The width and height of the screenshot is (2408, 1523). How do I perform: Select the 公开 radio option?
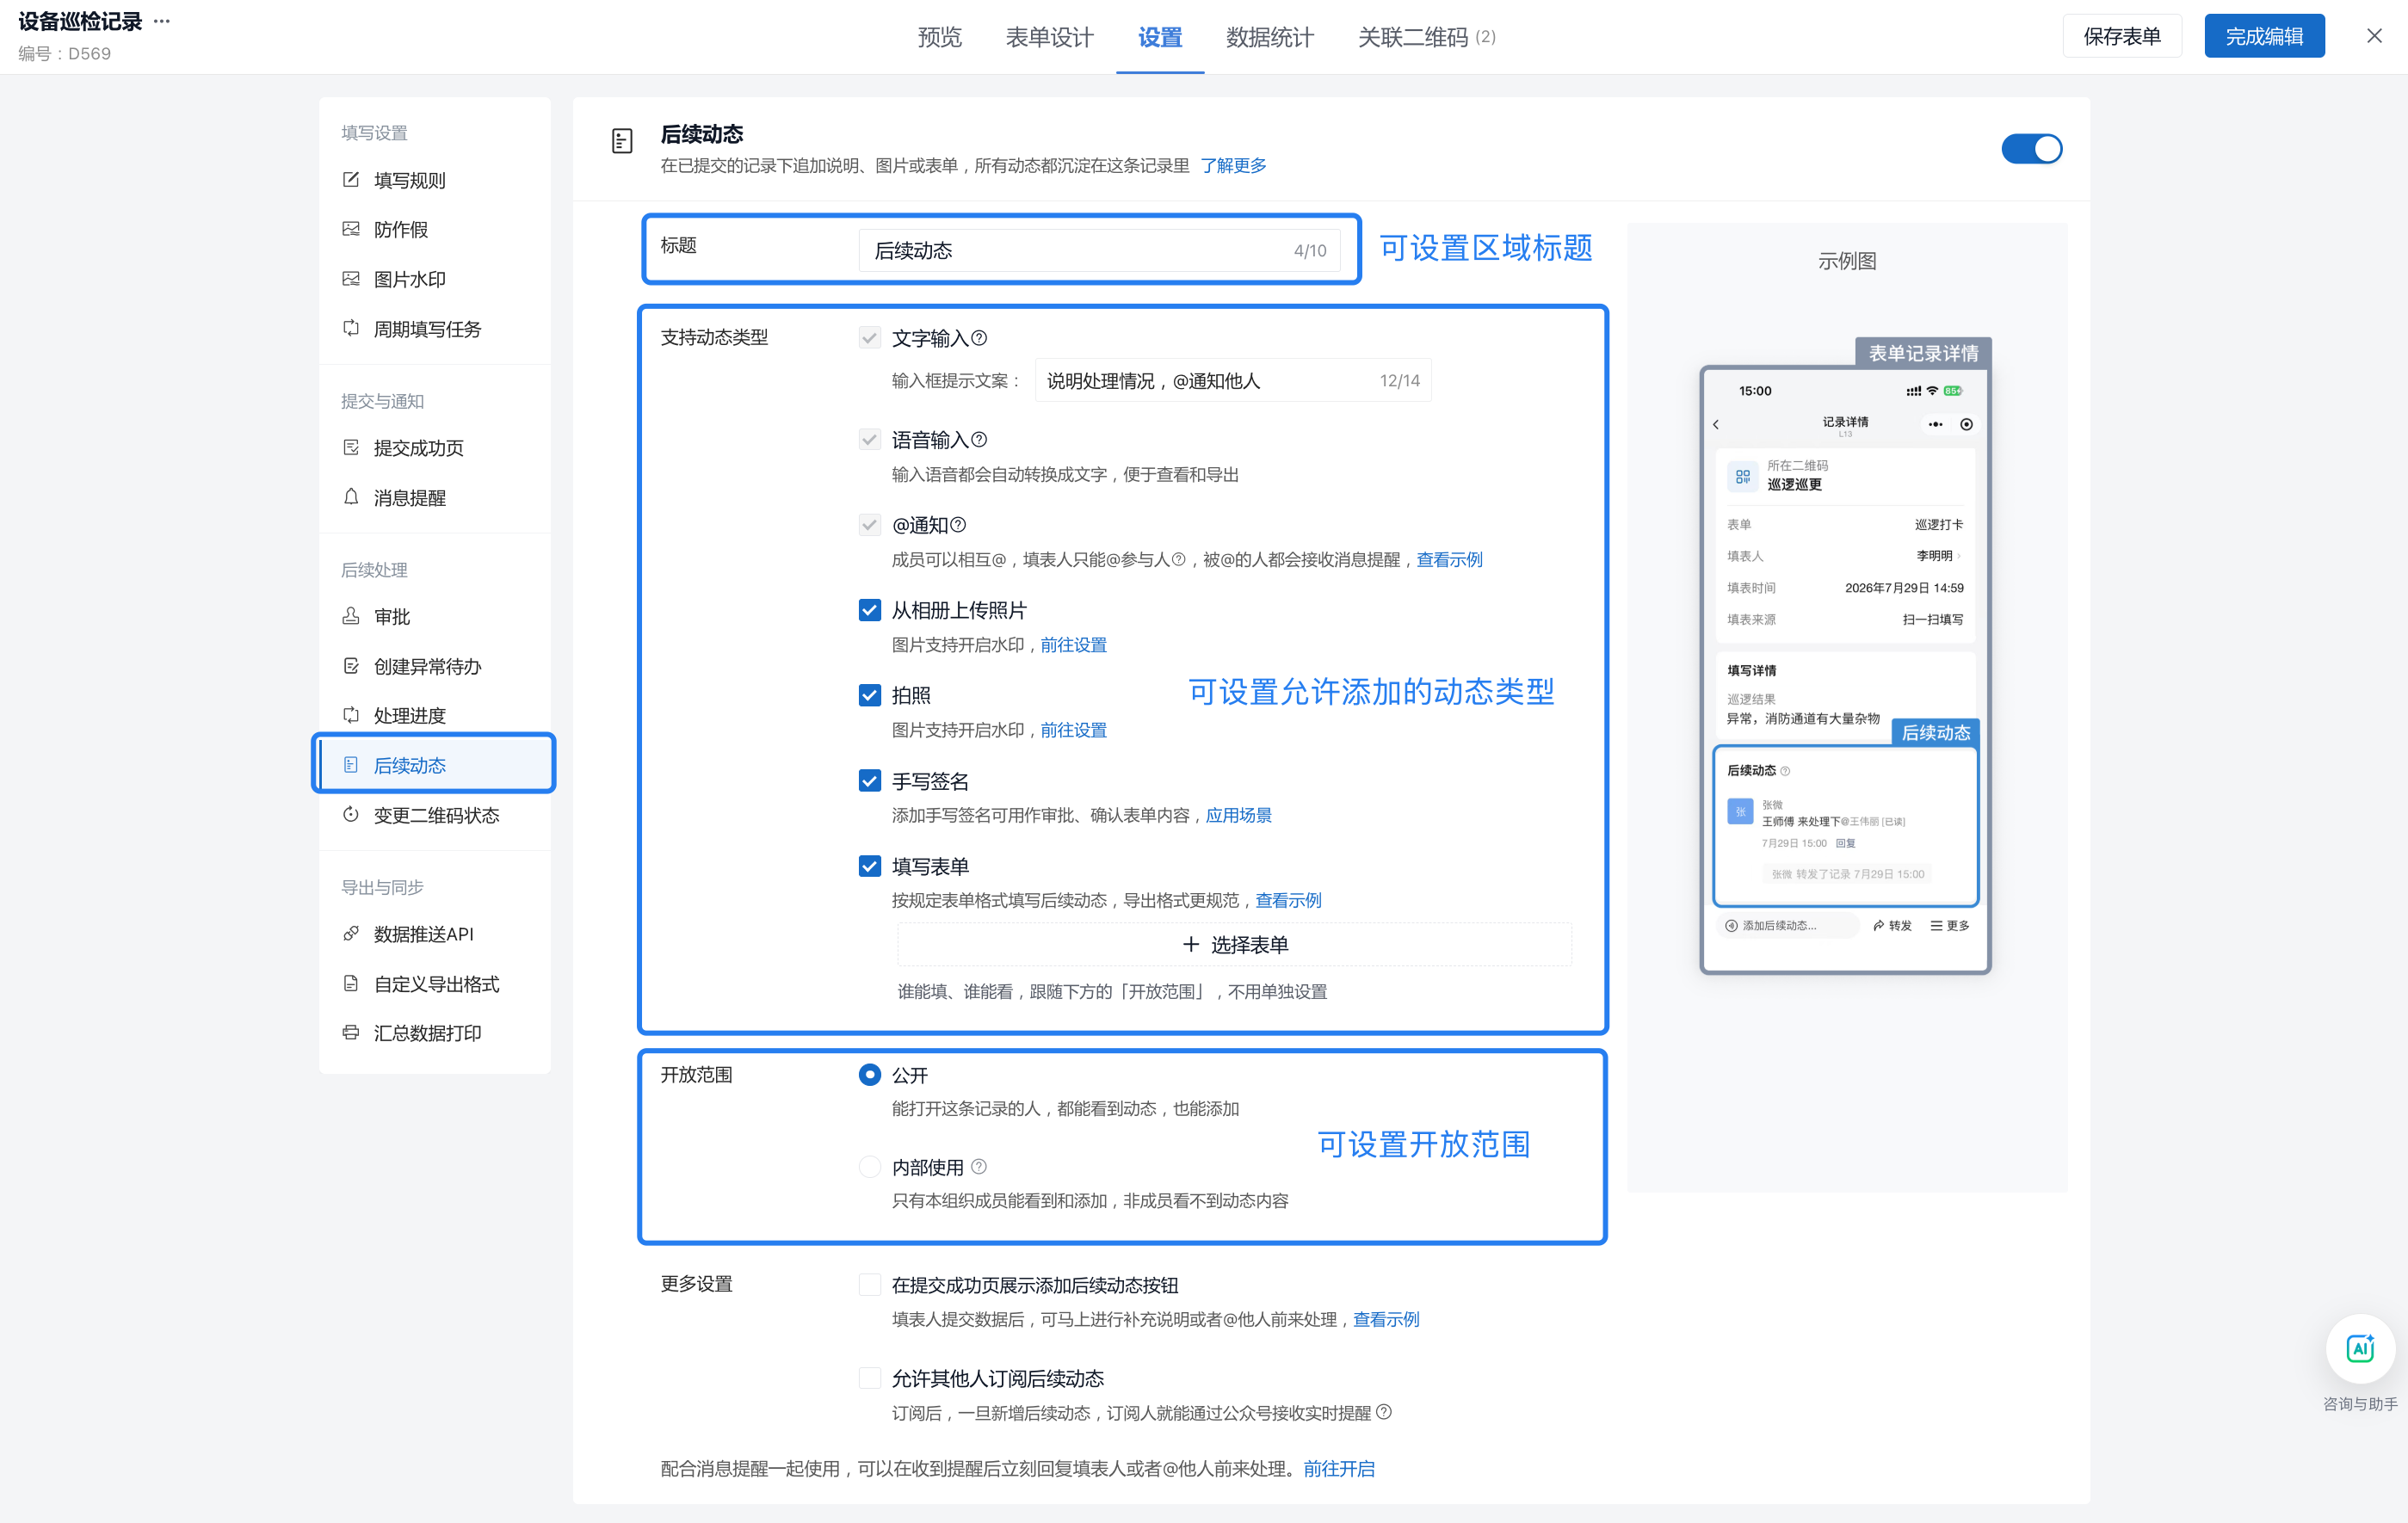pyautogui.click(x=870, y=1075)
